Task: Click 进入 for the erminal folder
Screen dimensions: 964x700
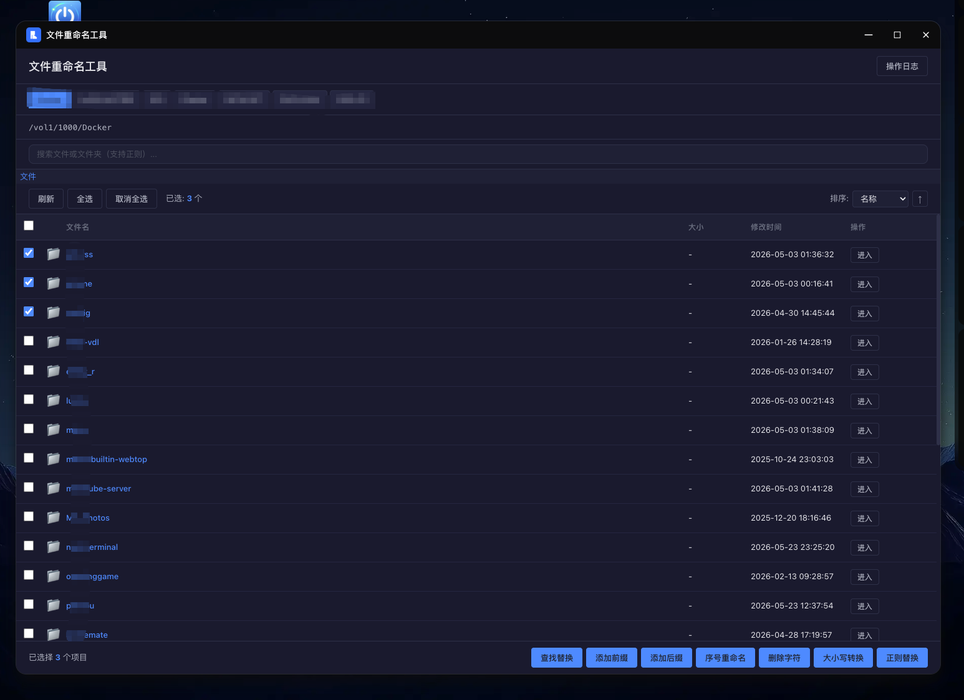Action: (x=864, y=547)
